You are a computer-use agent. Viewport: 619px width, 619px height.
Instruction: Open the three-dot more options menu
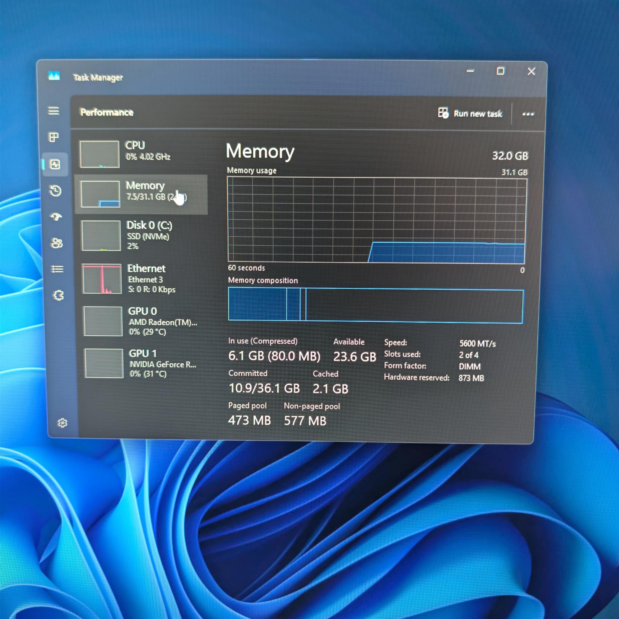click(528, 114)
